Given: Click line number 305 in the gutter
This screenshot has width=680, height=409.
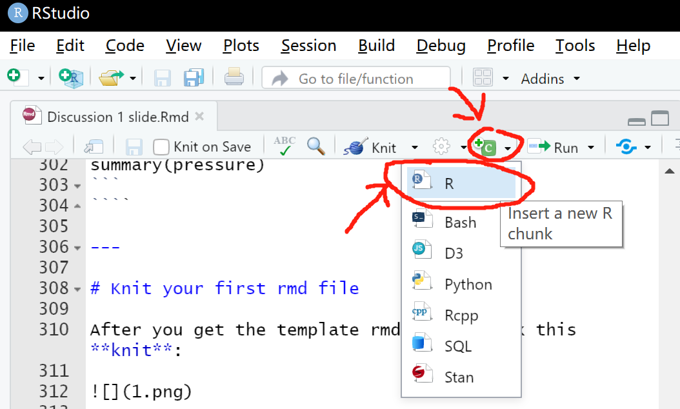Looking at the screenshot, I should pyautogui.click(x=54, y=226).
